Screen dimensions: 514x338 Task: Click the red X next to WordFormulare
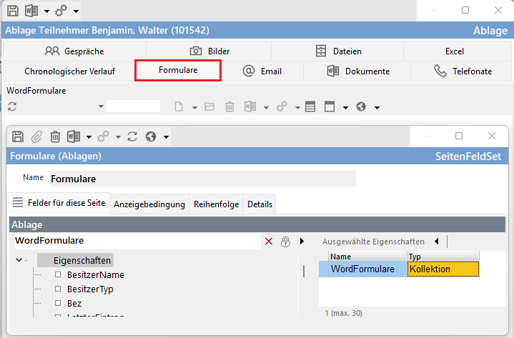click(269, 242)
